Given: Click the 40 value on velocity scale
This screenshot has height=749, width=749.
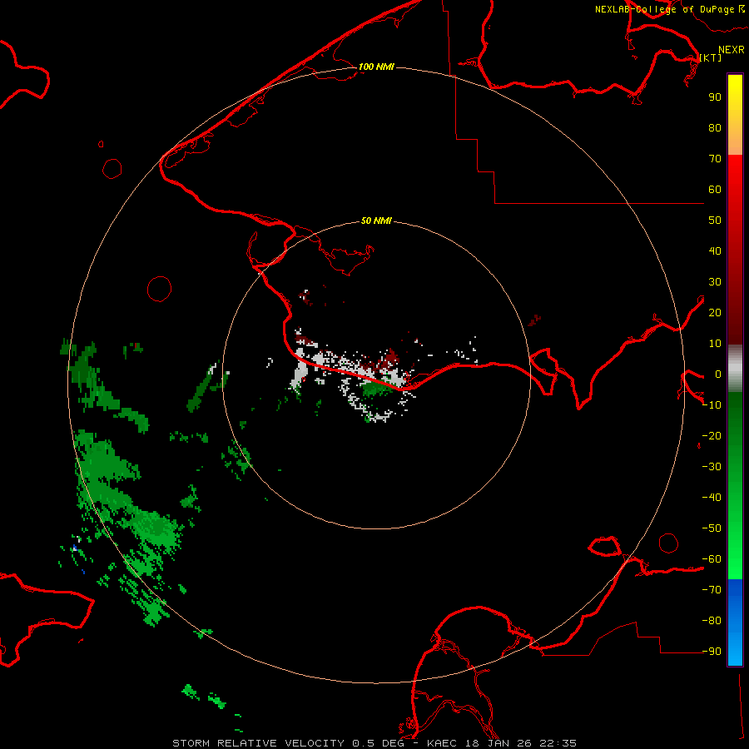Looking at the screenshot, I should [715, 250].
